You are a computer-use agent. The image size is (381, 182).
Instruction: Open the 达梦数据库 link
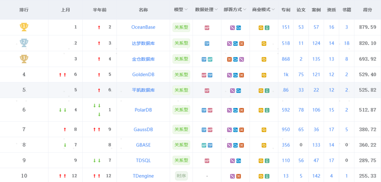(x=143, y=43)
